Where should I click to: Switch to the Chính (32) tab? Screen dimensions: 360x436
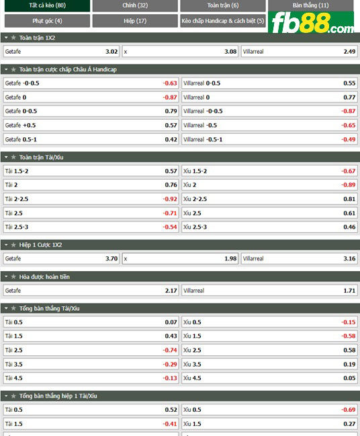135,5
